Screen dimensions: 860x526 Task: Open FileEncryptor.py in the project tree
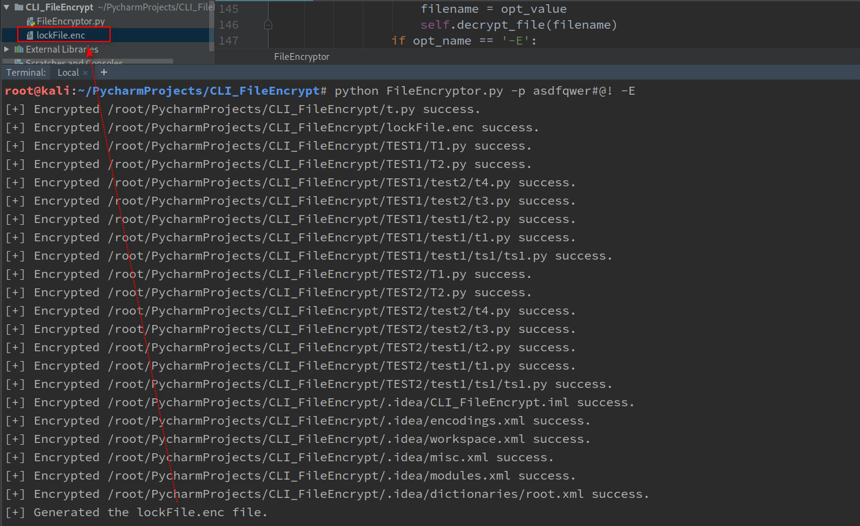pos(70,21)
